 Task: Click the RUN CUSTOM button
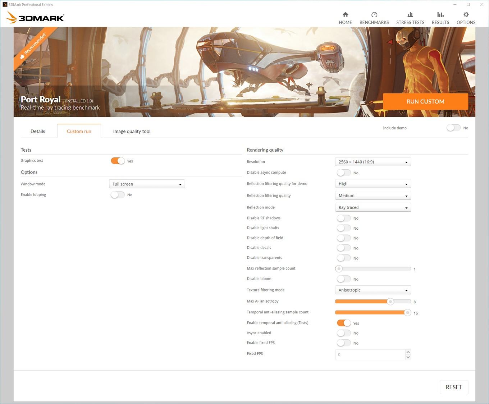(x=425, y=101)
